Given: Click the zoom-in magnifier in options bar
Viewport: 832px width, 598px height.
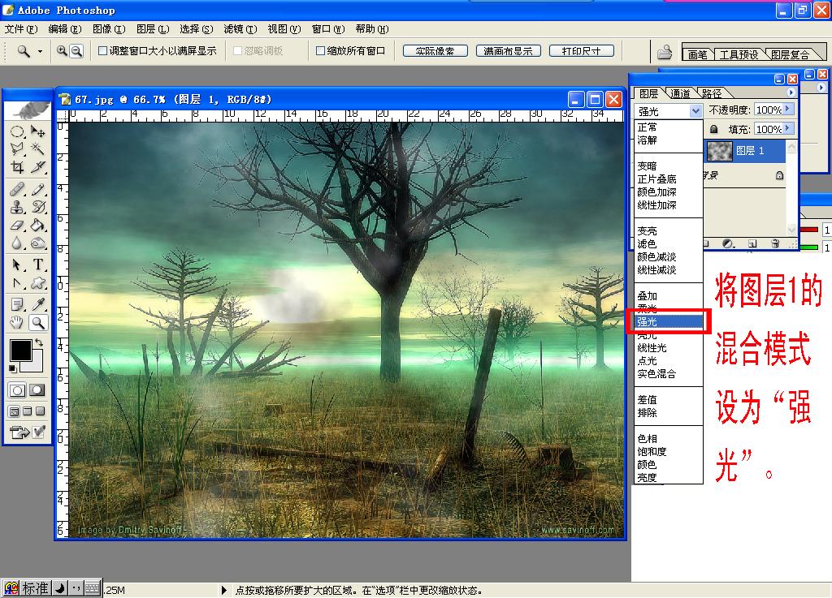Looking at the screenshot, I should tap(62, 51).
